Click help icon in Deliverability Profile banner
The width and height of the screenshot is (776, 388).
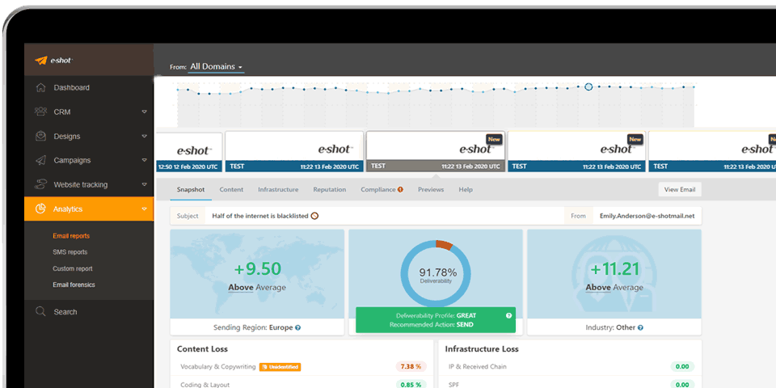pyautogui.click(x=508, y=316)
